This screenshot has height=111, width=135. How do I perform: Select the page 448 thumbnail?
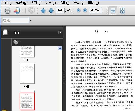27,74
